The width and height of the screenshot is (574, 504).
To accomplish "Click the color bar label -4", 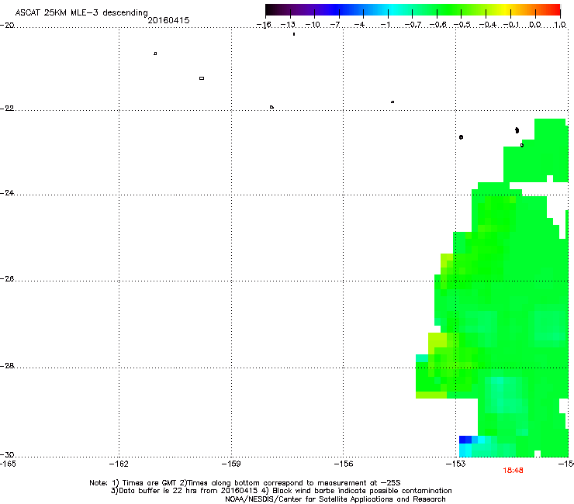I will coord(359,25).
